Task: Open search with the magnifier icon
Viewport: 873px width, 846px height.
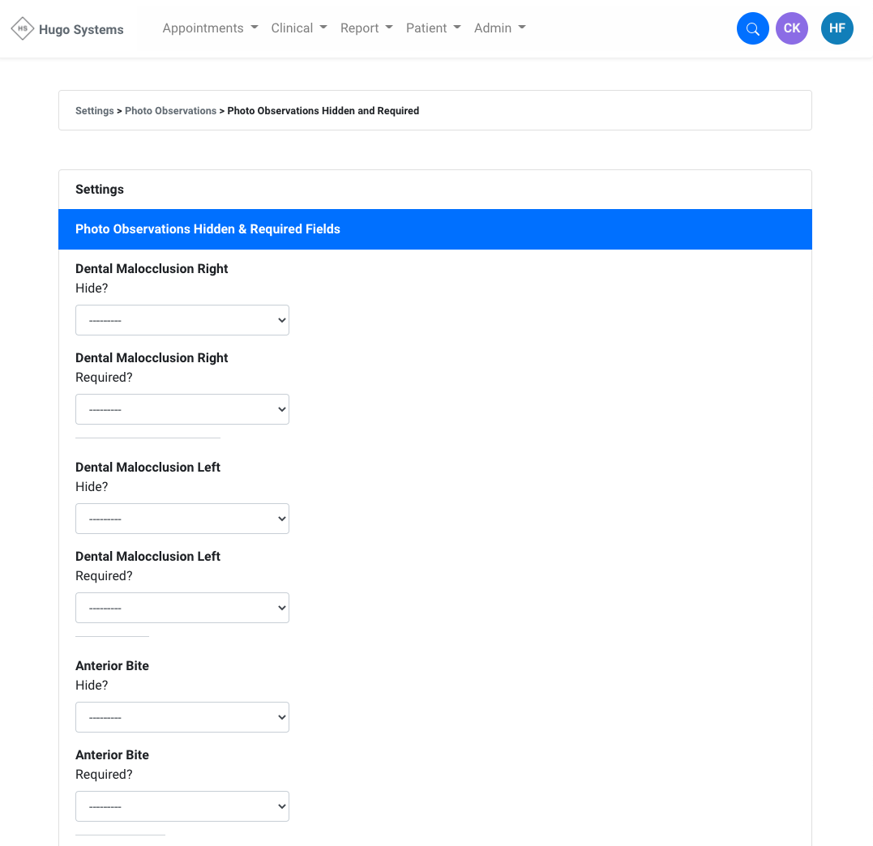Action: click(752, 29)
